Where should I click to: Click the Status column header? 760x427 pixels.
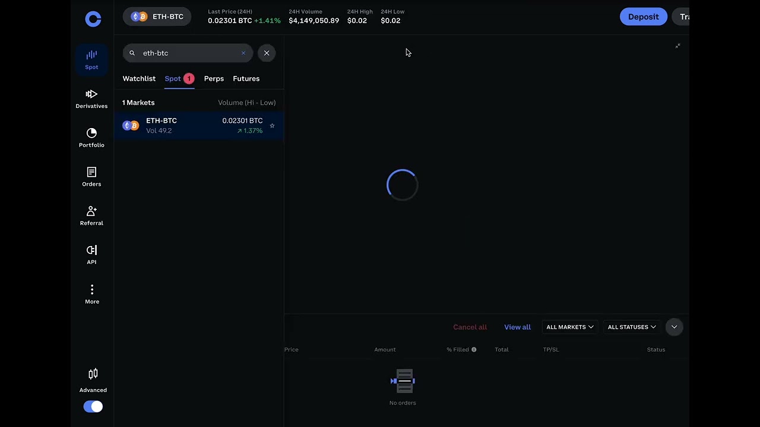(x=656, y=349)
